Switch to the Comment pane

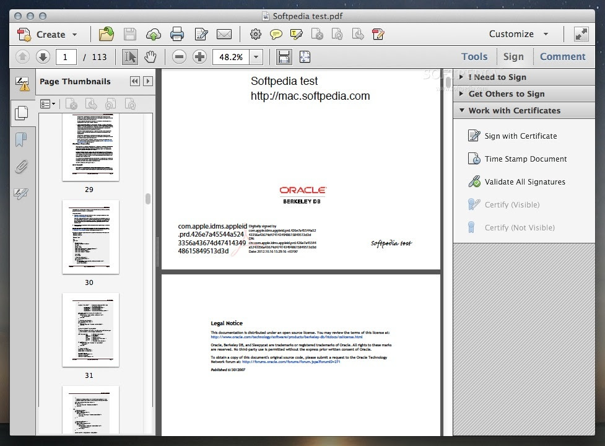click(562, 57)
